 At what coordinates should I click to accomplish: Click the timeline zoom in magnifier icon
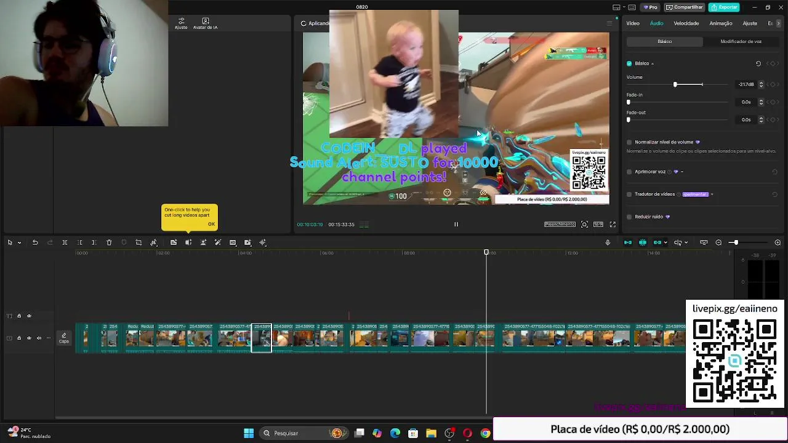pos(778,242)
